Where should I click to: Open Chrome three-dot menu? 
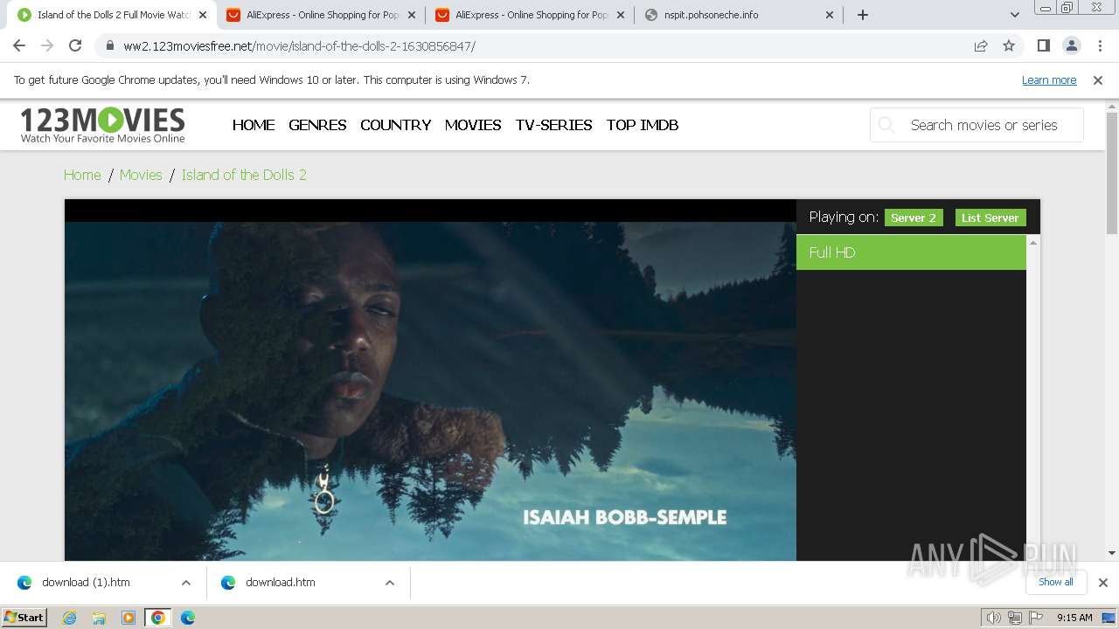coord(1100,45)
